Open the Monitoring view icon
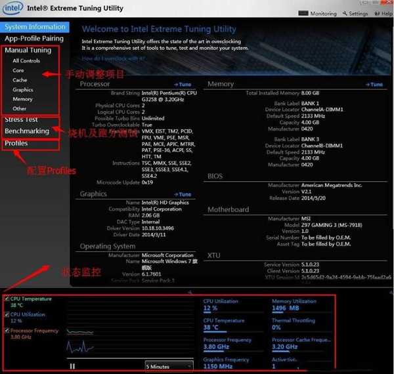This screenshot has height=374, width=394. (306, 13)
